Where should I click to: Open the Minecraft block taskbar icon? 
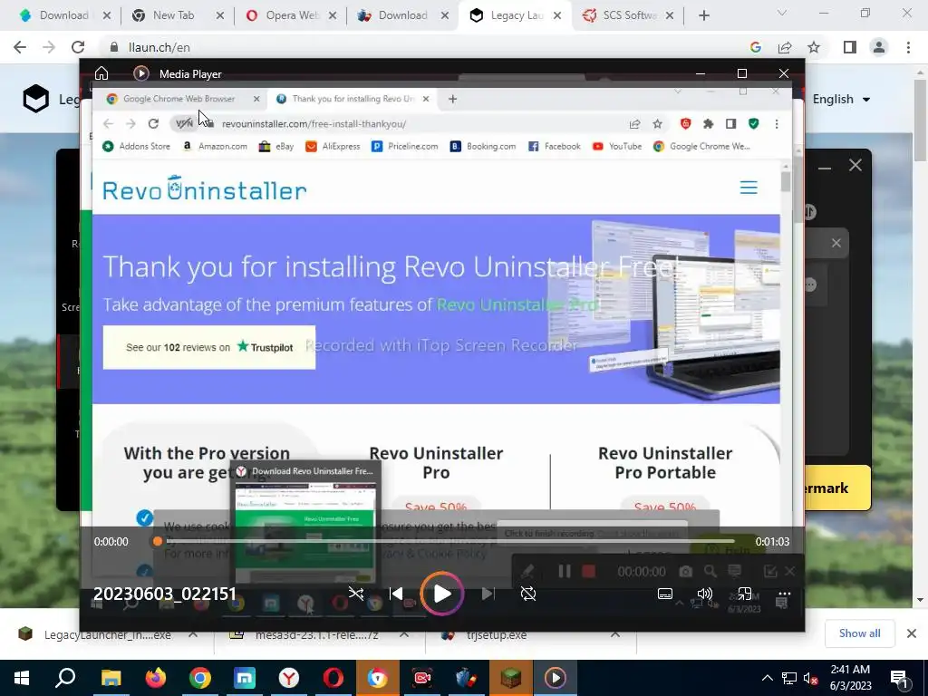pos(510,678)
